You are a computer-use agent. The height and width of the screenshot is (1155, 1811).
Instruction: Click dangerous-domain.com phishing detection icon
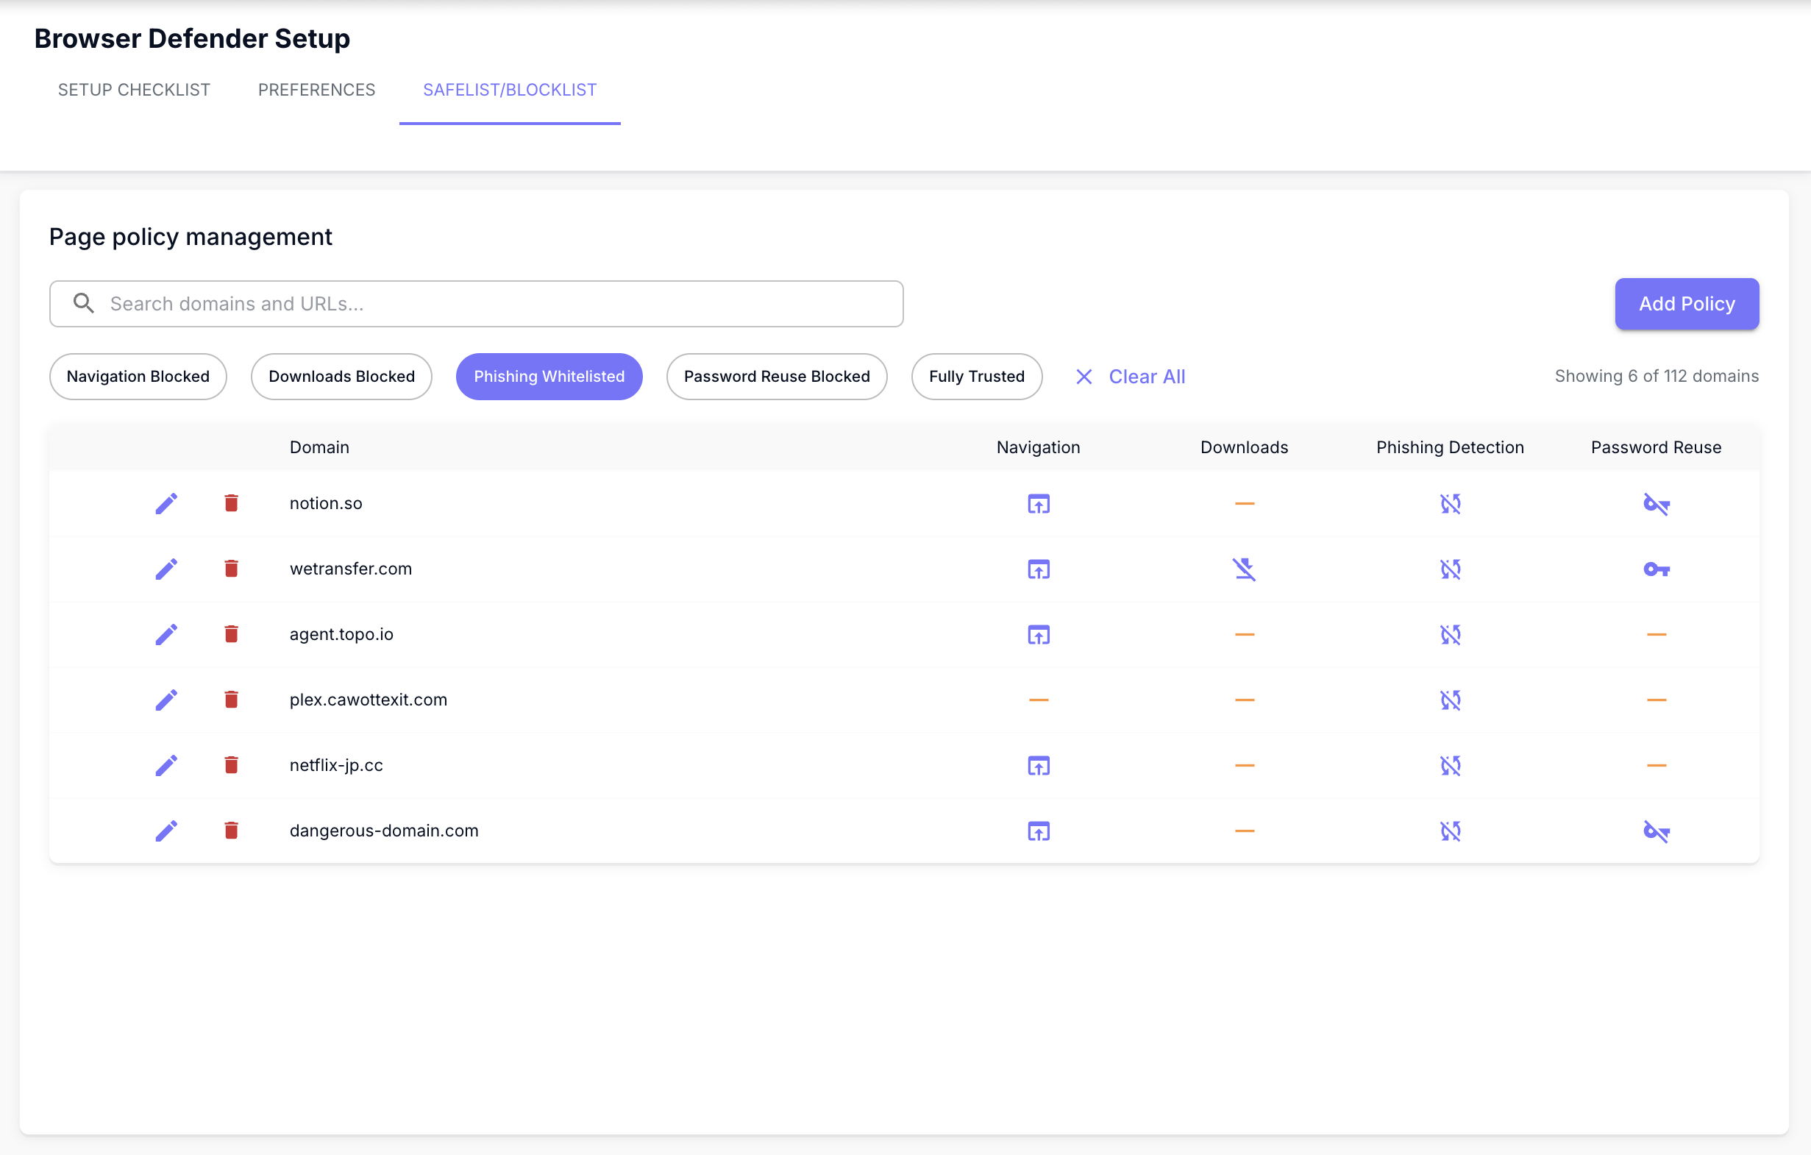[1450, 830]
